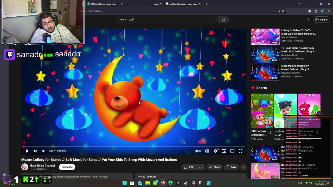Open Photos app from taskbar
Viewport: 333px width, 187px height.
coord(209,183)
